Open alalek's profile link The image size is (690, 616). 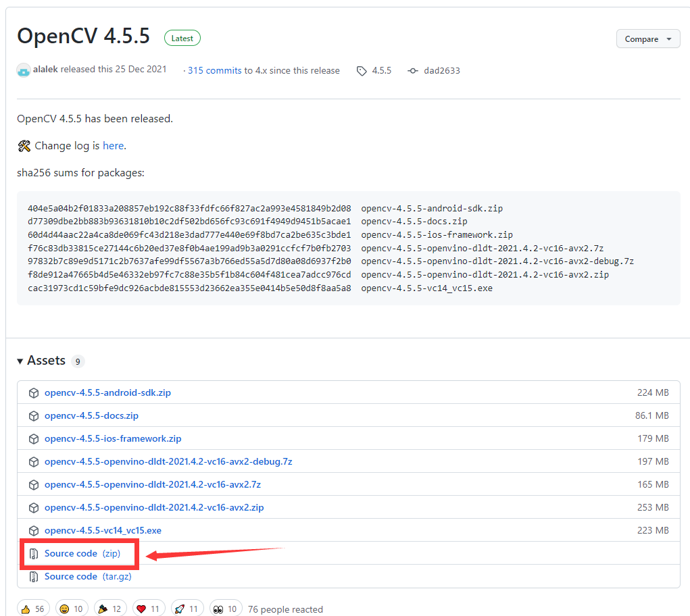(x=45, y=70)
